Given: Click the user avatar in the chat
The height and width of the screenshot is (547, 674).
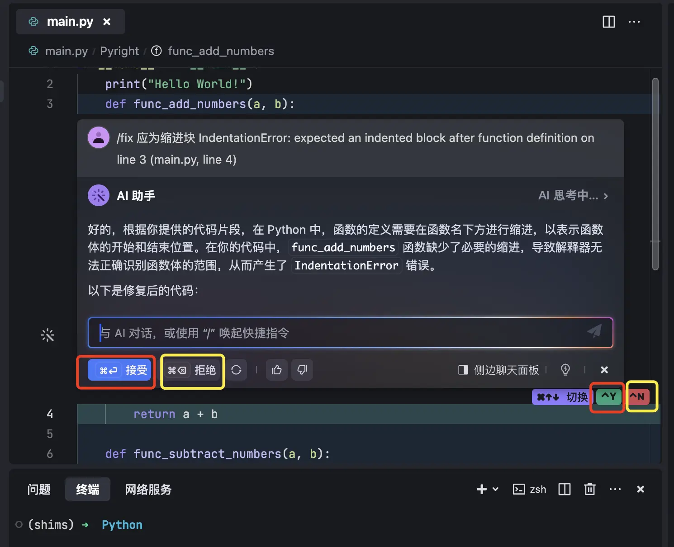Looking at the screenshot, I should tap(99, 138).
